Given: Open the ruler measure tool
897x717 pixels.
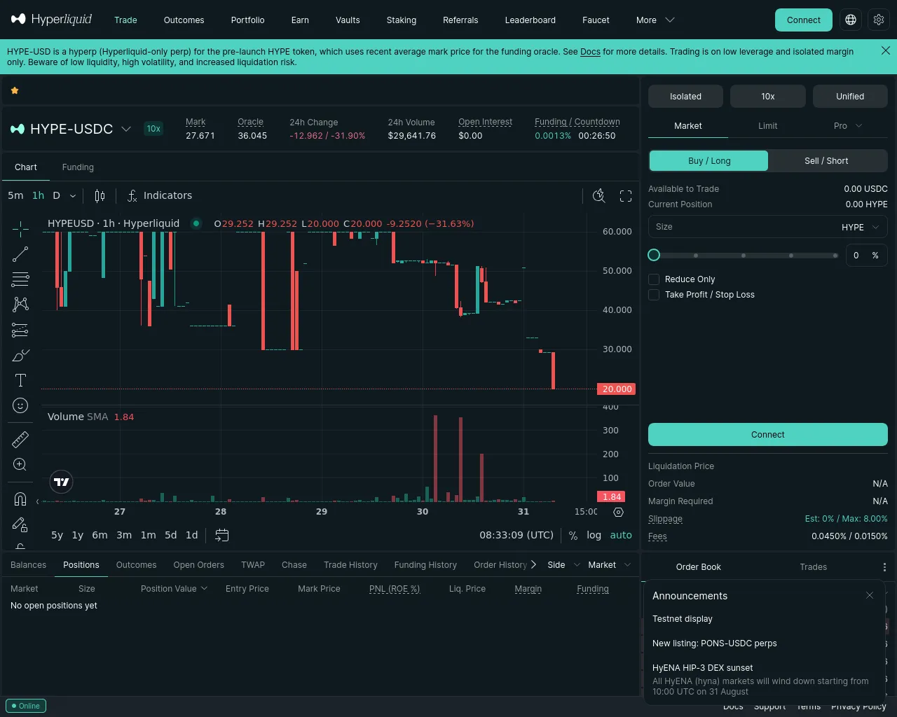Looking at the screenshot, I should point(20,439).
